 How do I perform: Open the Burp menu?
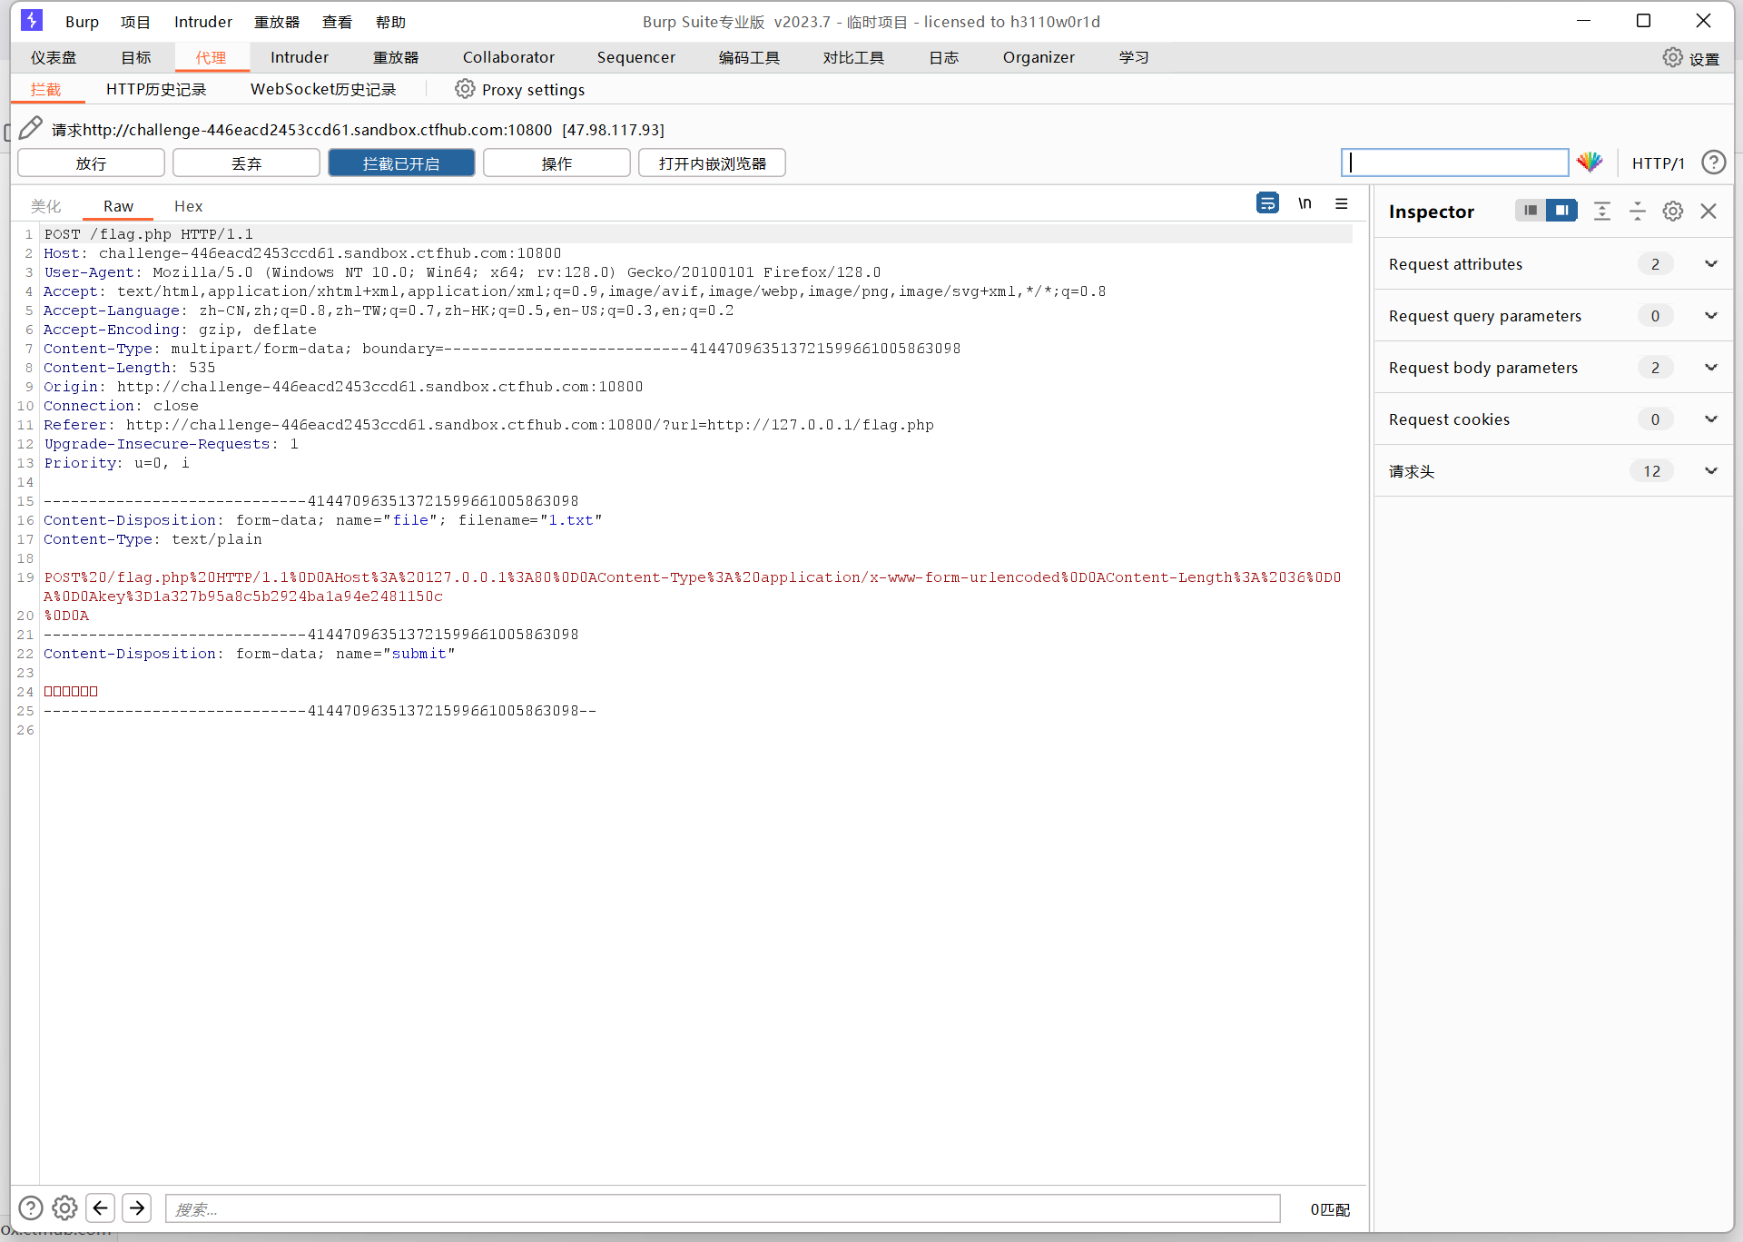point(82,22)
